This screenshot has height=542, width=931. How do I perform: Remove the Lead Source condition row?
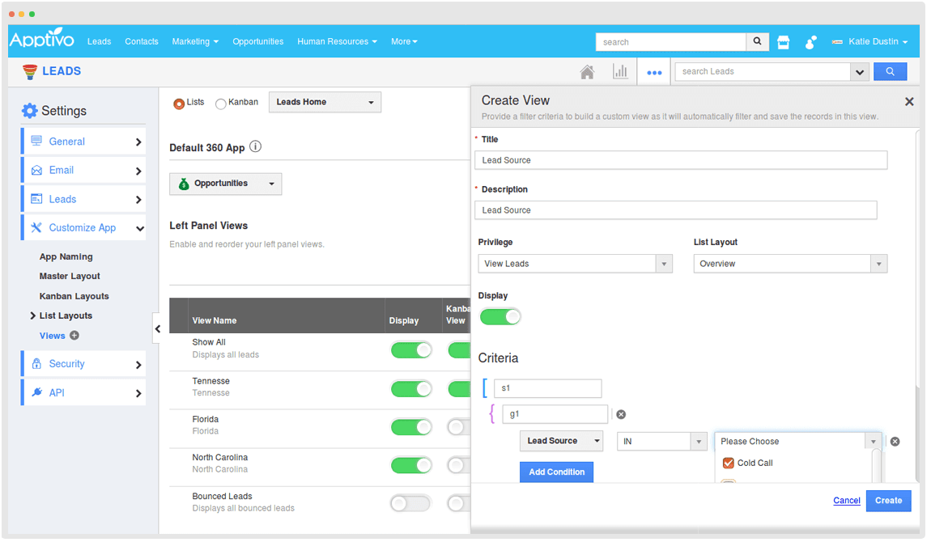tap(895, 442)
